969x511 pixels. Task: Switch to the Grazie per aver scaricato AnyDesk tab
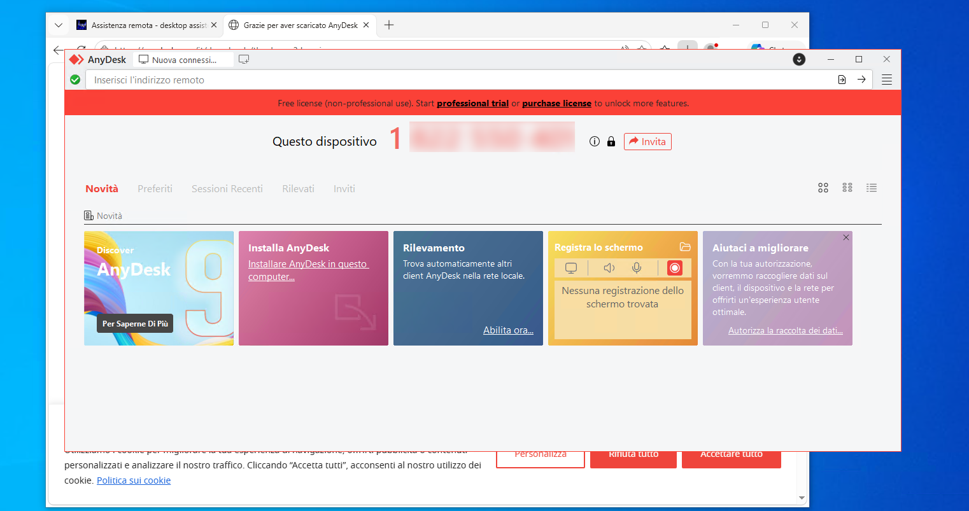299,25
